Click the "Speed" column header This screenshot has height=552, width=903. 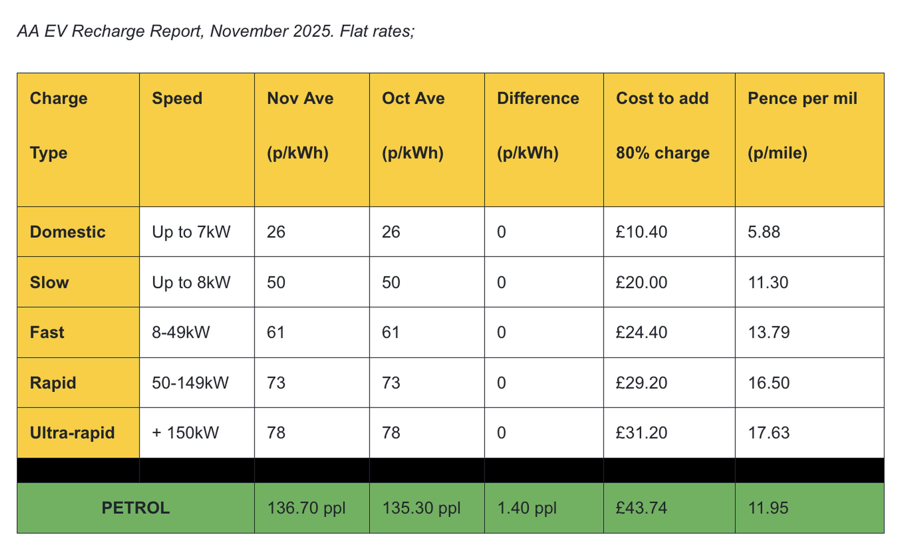coord(196,139)
